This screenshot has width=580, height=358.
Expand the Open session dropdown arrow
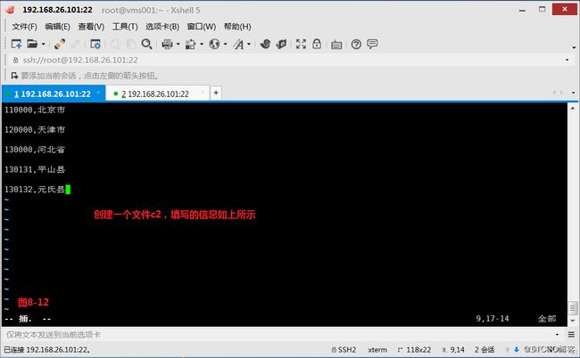(44, 45)
